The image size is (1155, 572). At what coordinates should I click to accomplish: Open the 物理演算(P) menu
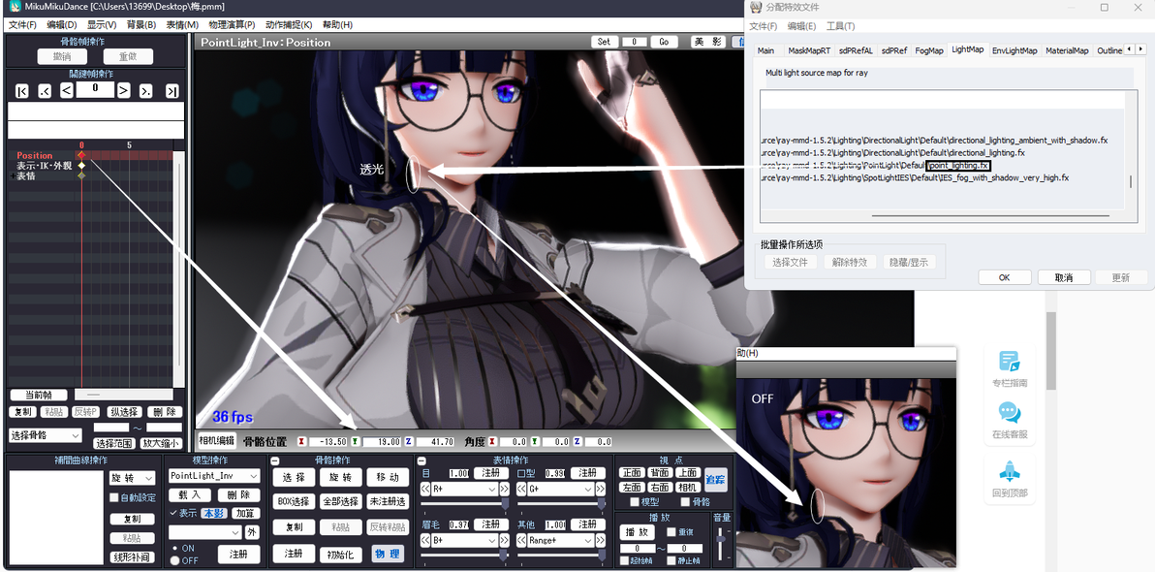[x=232, y=24]
